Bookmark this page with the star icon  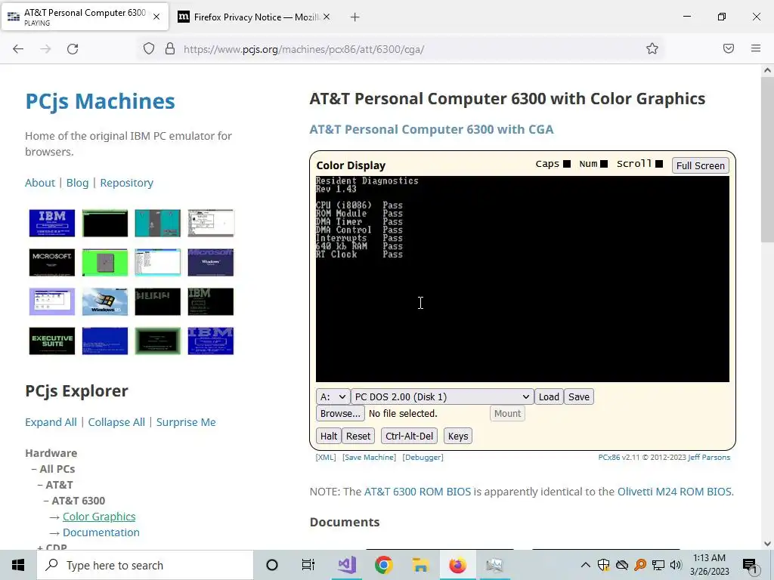[652, 48]
